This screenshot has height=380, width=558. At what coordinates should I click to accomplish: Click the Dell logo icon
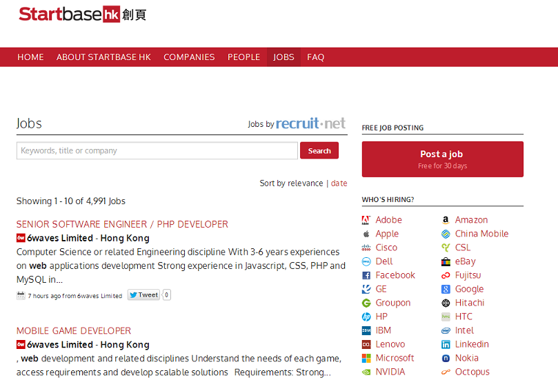[x=366, y=262]
